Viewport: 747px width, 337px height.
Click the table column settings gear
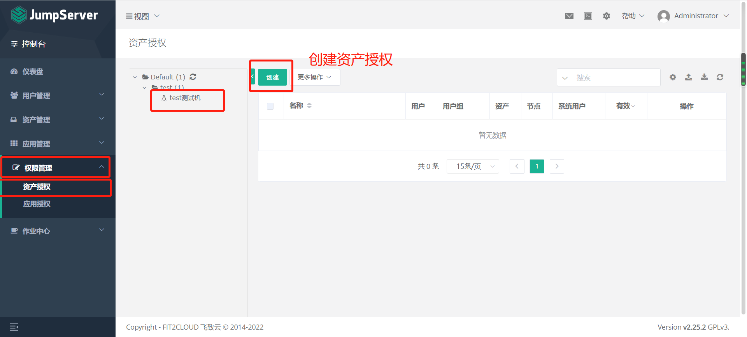point(673,77)
